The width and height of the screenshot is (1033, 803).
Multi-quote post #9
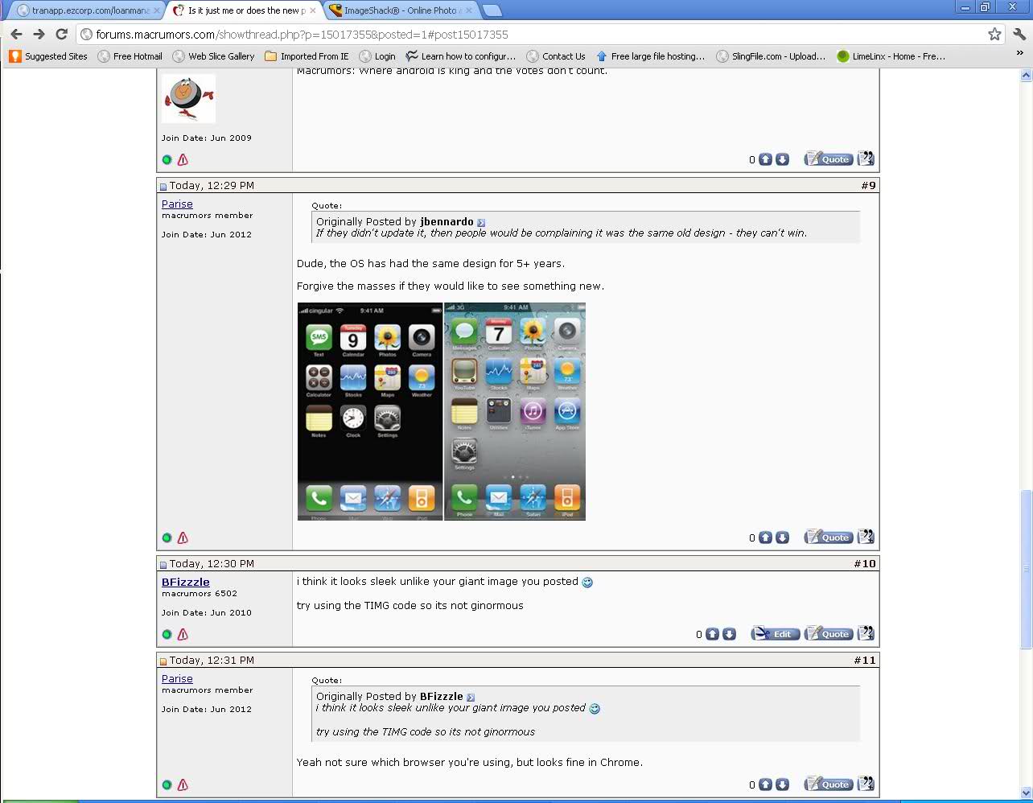[x=866, y=536]
